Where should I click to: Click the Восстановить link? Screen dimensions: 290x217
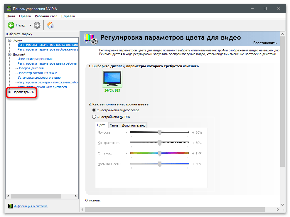click(x=265, y=43)
